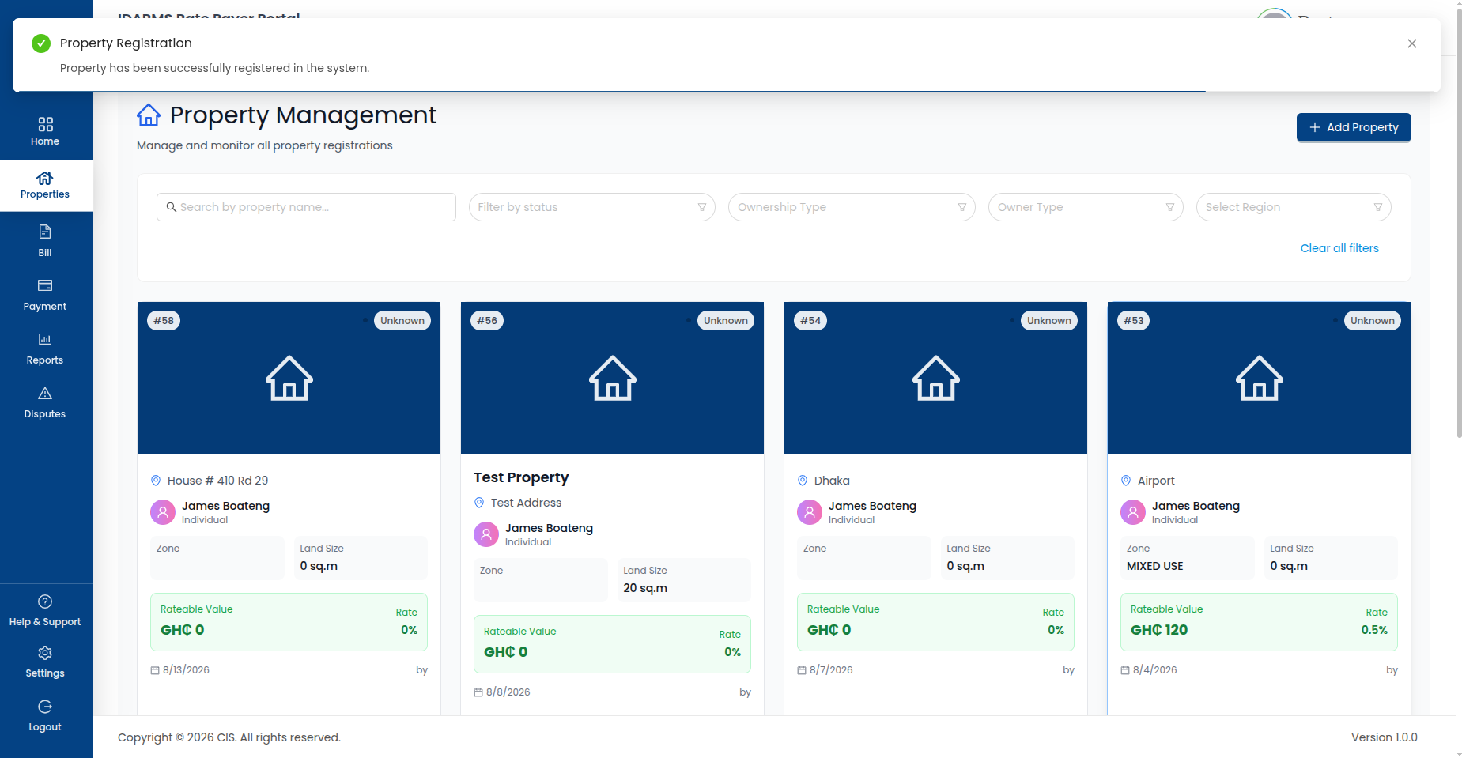Dismiss the Property Registration notification
Viewport: 1462px width, 758px height.
tap(1412, 43)
